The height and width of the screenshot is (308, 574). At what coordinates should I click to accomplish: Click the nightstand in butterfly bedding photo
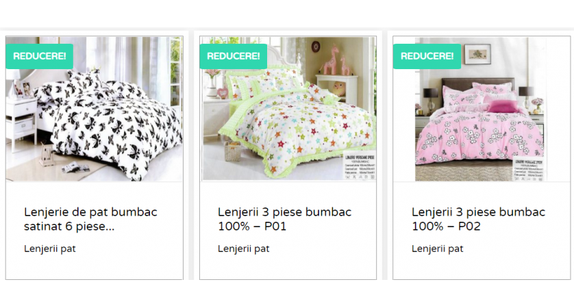pyautogui.click(x=21, y=120)
